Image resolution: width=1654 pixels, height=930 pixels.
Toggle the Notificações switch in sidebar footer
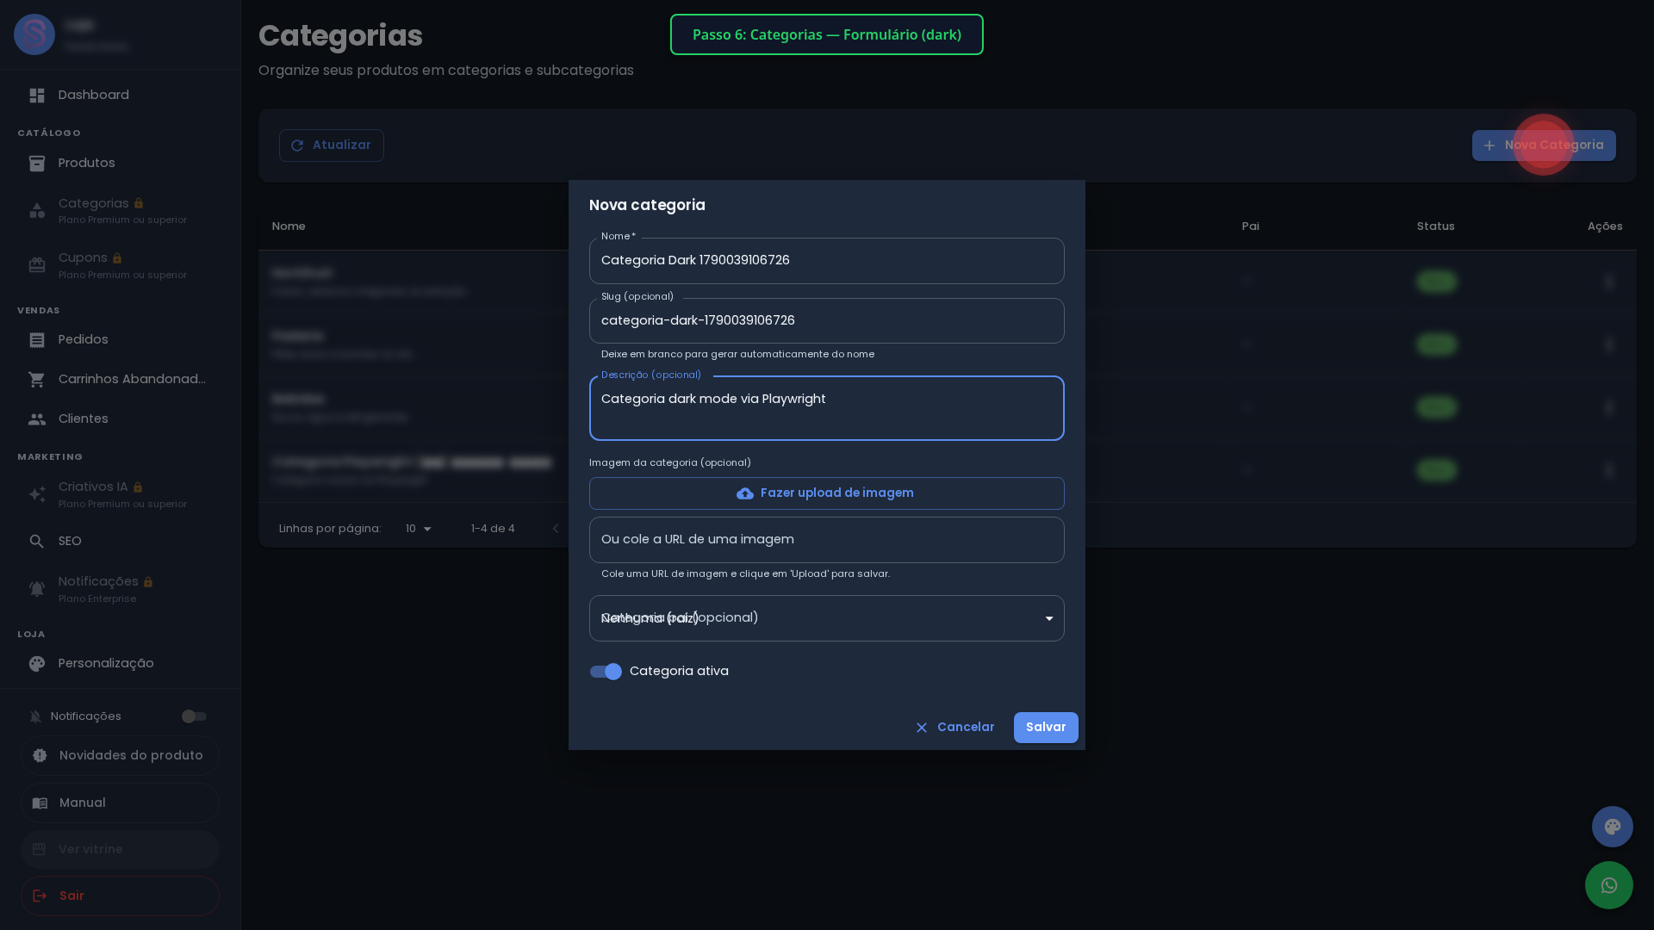(194, 716)
